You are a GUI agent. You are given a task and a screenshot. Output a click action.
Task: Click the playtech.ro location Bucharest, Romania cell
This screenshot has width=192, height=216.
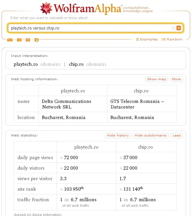73,117
